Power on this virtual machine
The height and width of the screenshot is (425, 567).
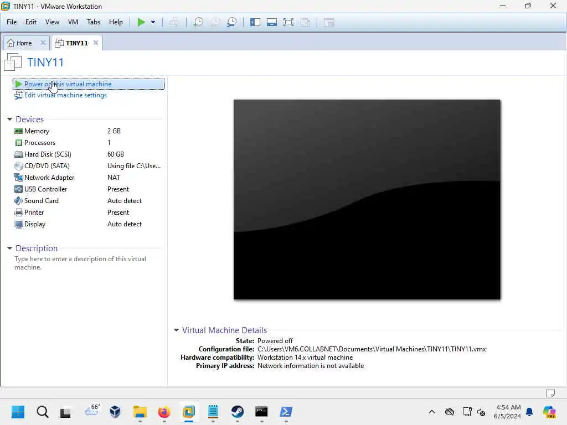(88, 84)
